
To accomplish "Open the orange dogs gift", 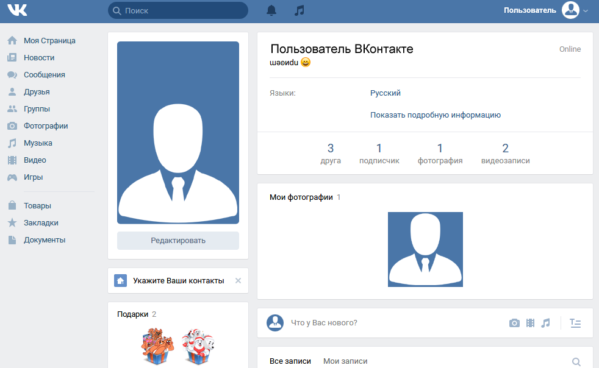I will tap(157, 346).
